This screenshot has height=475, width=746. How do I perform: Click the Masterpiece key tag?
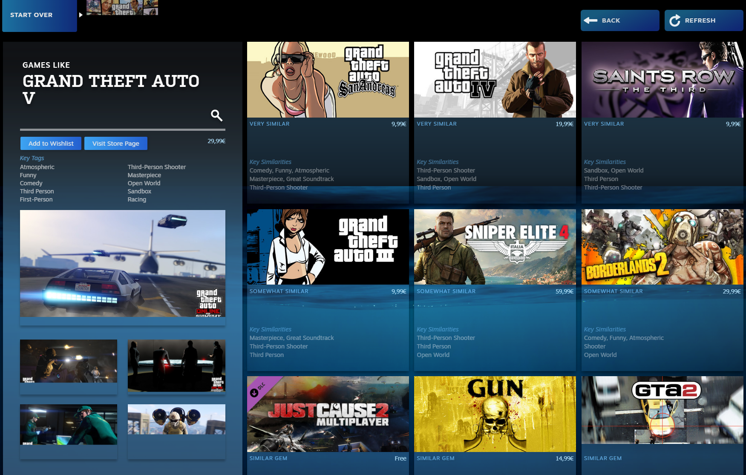pos(144,175)
